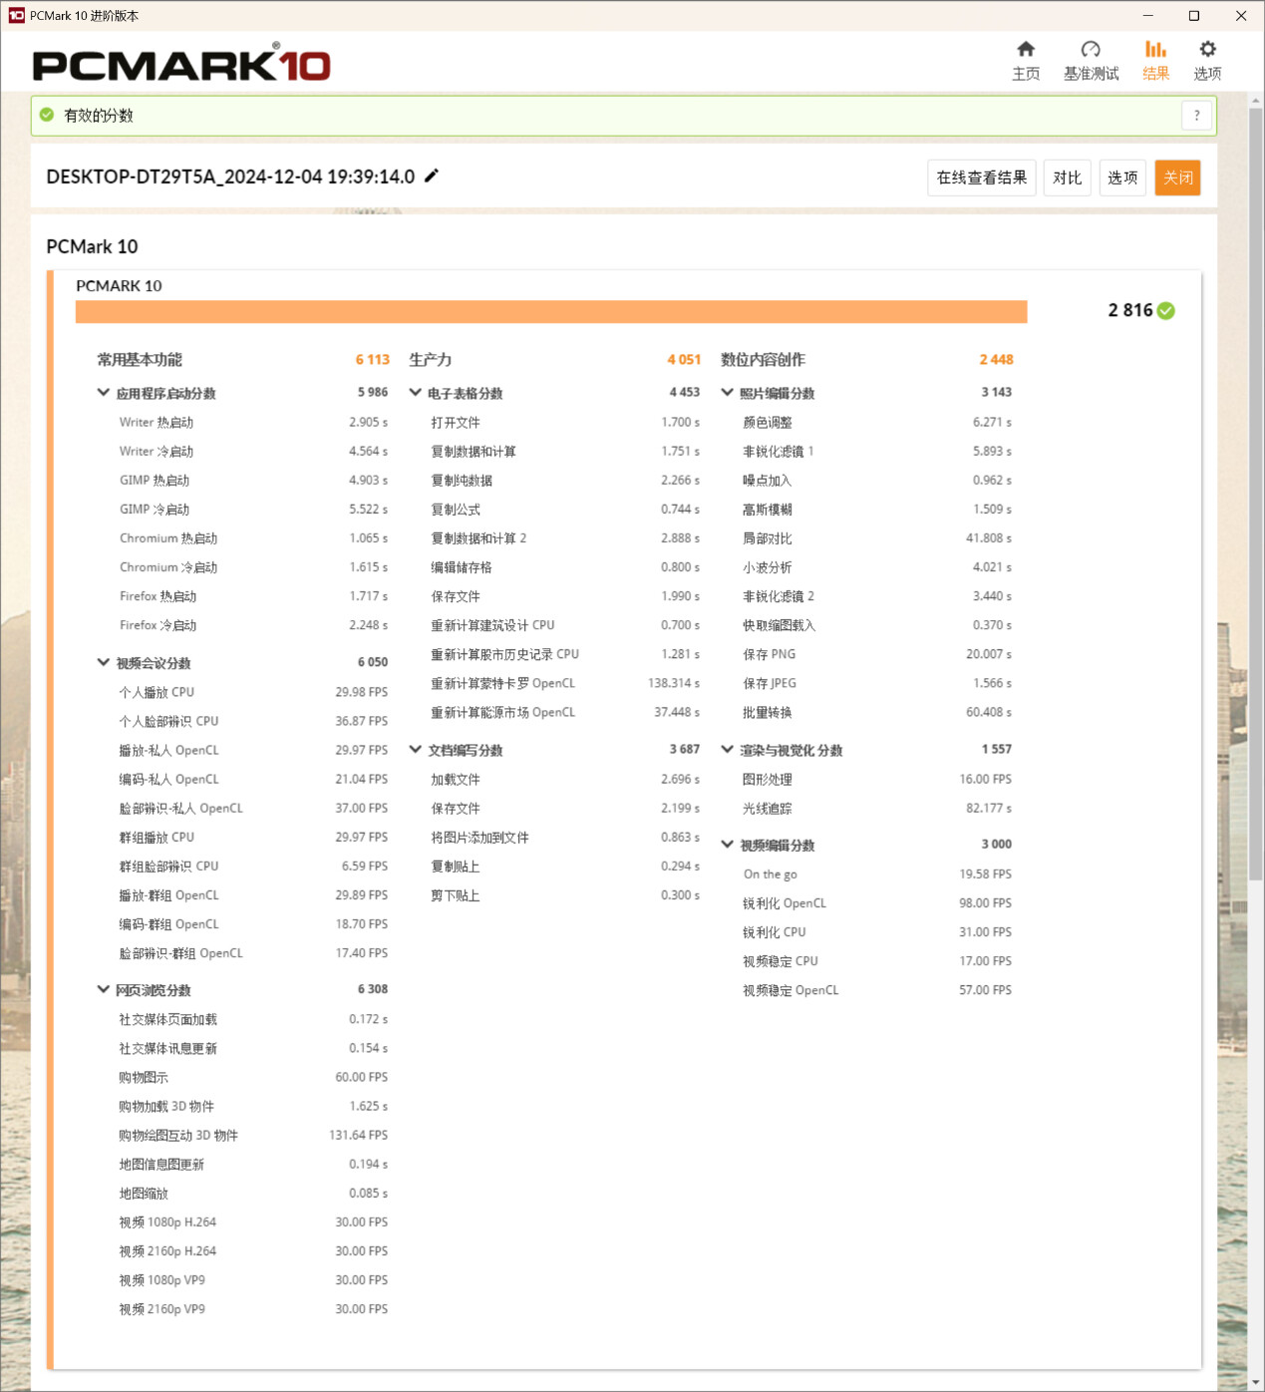Click green checkmark beside 2 816 score
The height and width of the screenshot is (1392, 1265).
(x=1166, y=311)
